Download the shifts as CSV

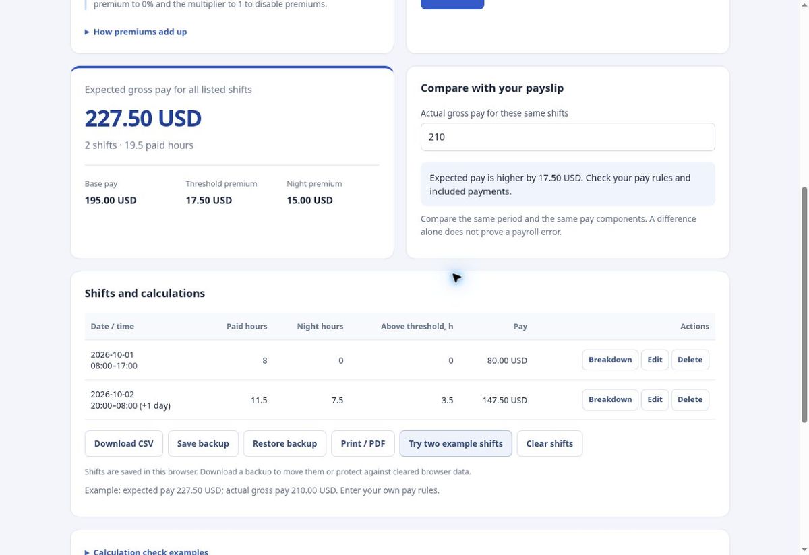coord(124,443)
